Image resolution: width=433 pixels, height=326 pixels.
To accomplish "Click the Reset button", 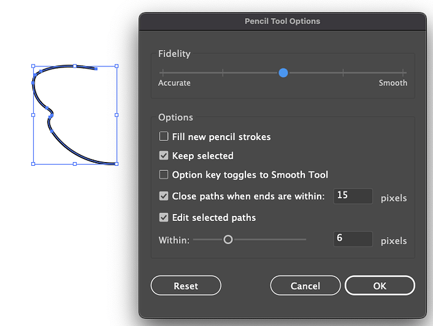I will click(186, 286).
